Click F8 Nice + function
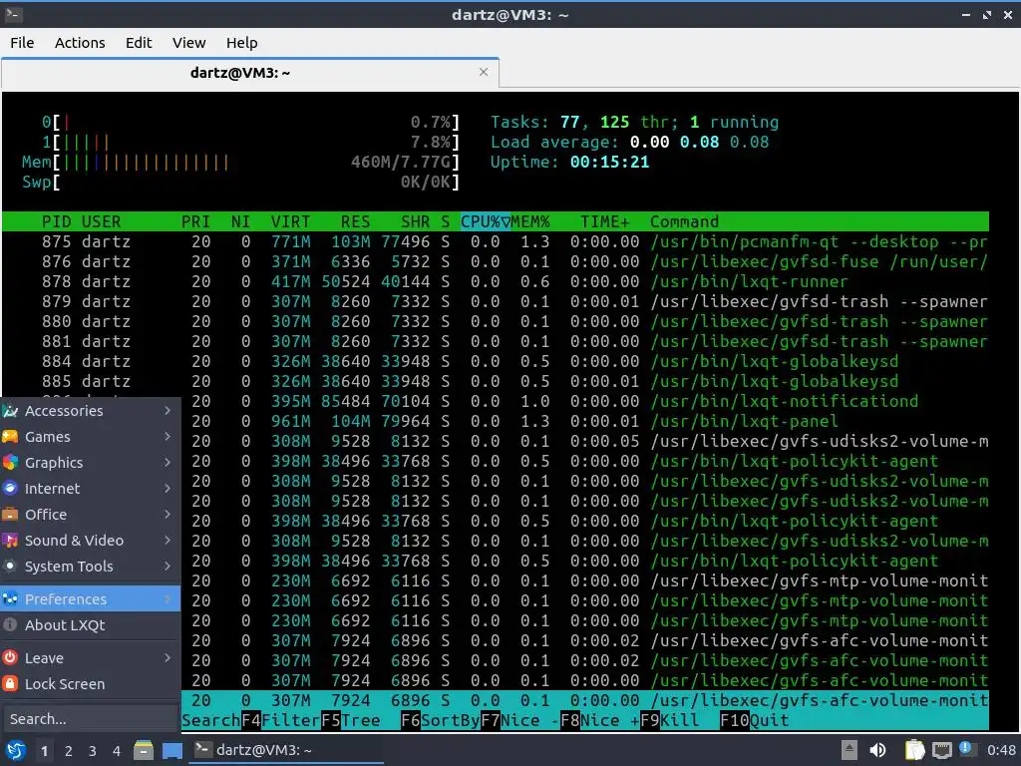Image resolution: width=1021 pixels, height=766 pixels. (599, 720)
